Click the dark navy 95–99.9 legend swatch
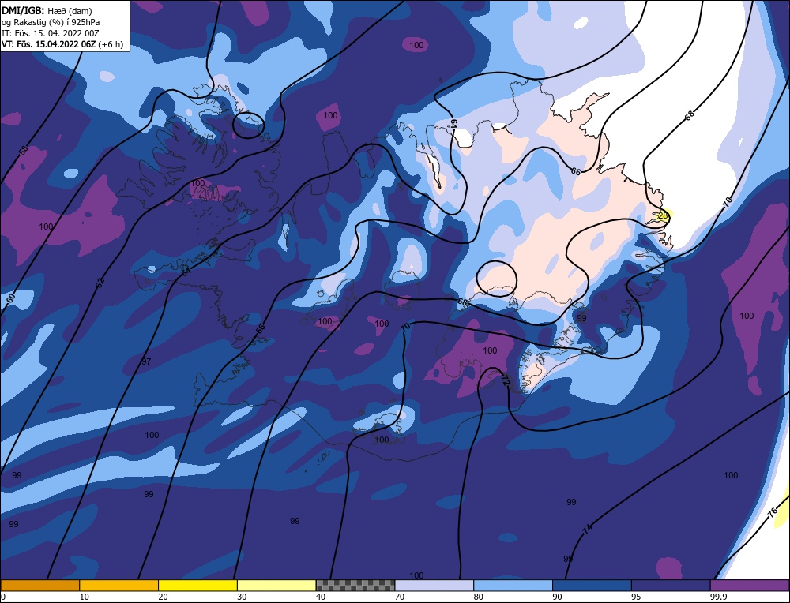Viewport: 790px width, 603px height. tap(671, 586)
